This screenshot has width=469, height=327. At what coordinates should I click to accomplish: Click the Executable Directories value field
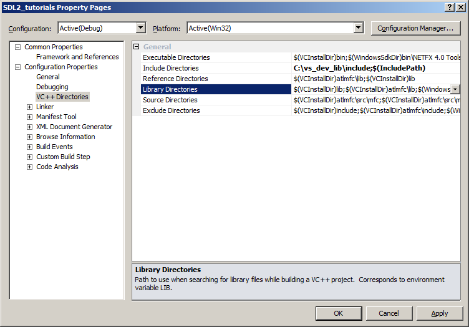pyautogui.click(x=376, y=57)
